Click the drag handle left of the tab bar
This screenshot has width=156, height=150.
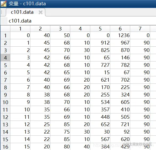point(2,12)
